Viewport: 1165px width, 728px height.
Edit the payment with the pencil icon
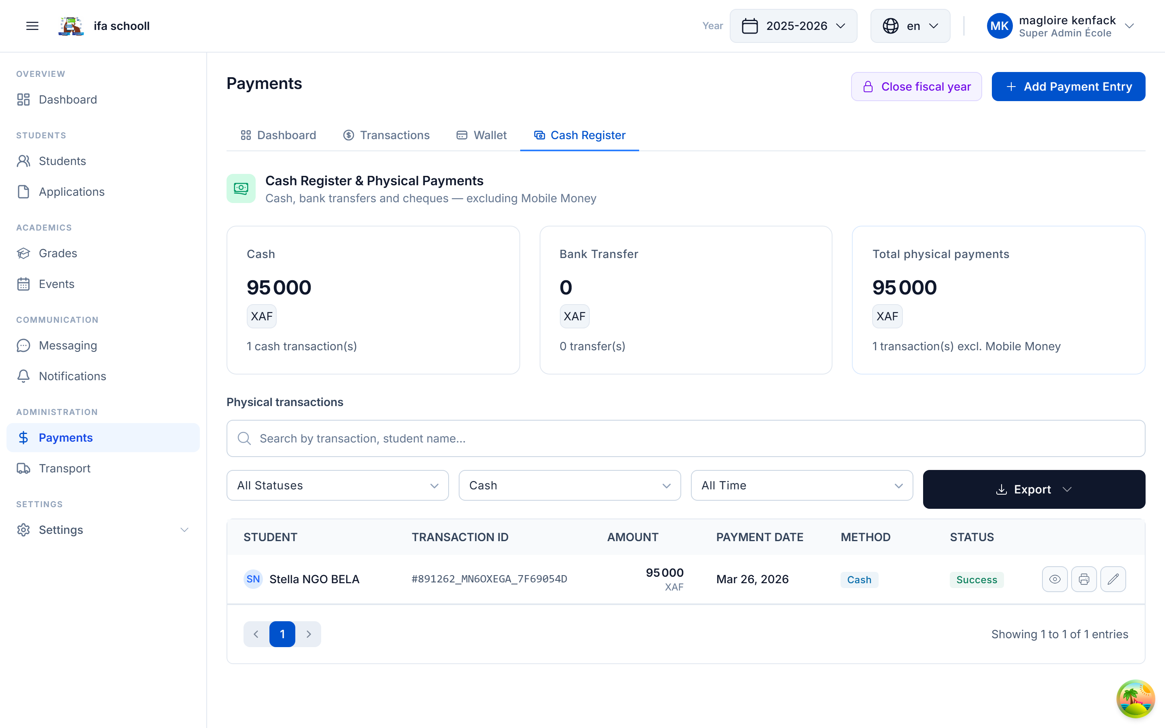(x=1114, y=579)
